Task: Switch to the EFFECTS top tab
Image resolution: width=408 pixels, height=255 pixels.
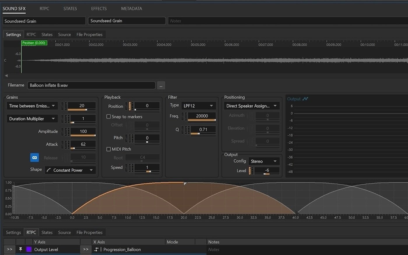Action: click(x=99, y=8)
